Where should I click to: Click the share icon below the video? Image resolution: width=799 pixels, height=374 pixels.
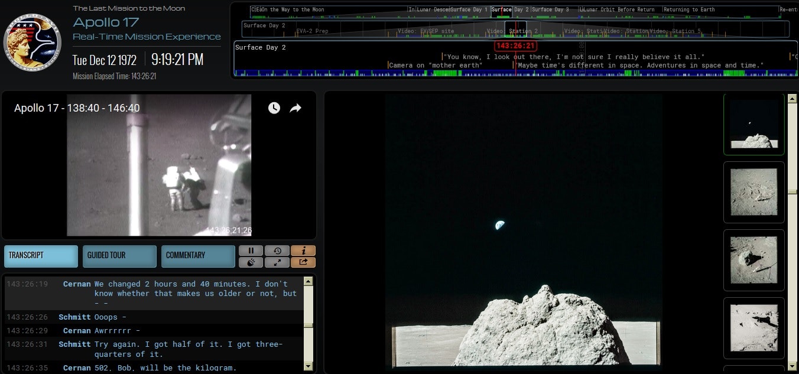coord(303,262)
